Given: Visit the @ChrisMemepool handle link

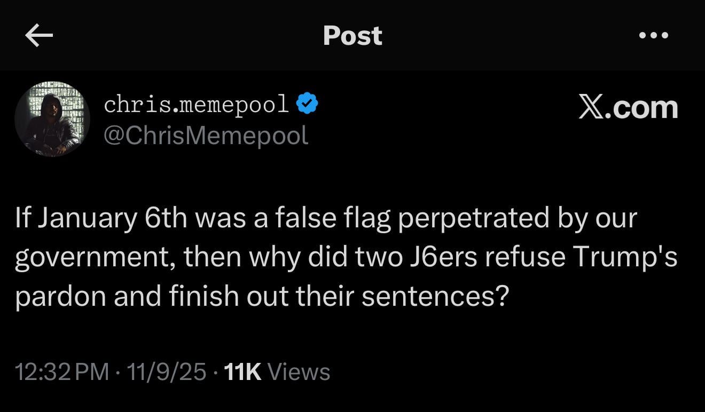Looking at the screenshot, I should 205,136.
